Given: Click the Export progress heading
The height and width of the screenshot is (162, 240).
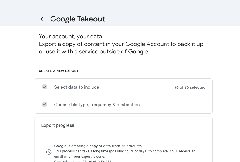Looking at the screenshot, I should 58,125.
